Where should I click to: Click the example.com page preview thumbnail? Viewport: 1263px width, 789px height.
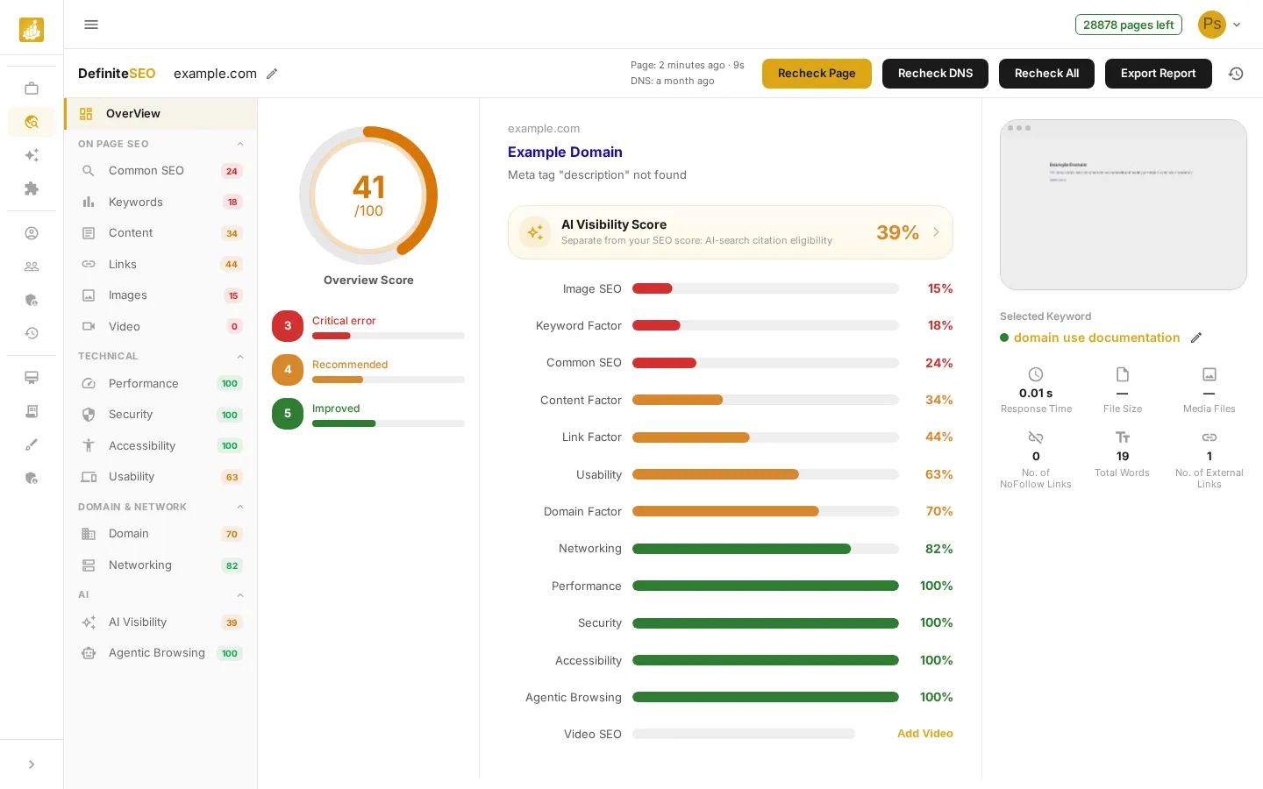click(1124, 205)
